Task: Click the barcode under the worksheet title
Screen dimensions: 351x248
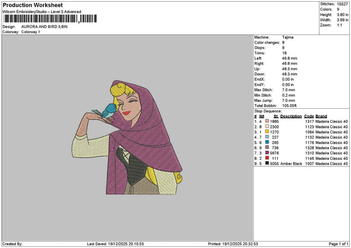Action: 50,19
